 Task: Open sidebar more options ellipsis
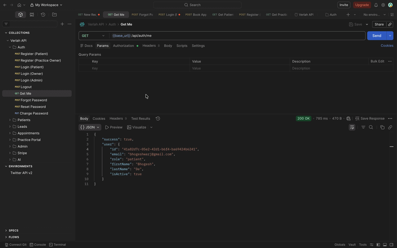pos(69,24)
